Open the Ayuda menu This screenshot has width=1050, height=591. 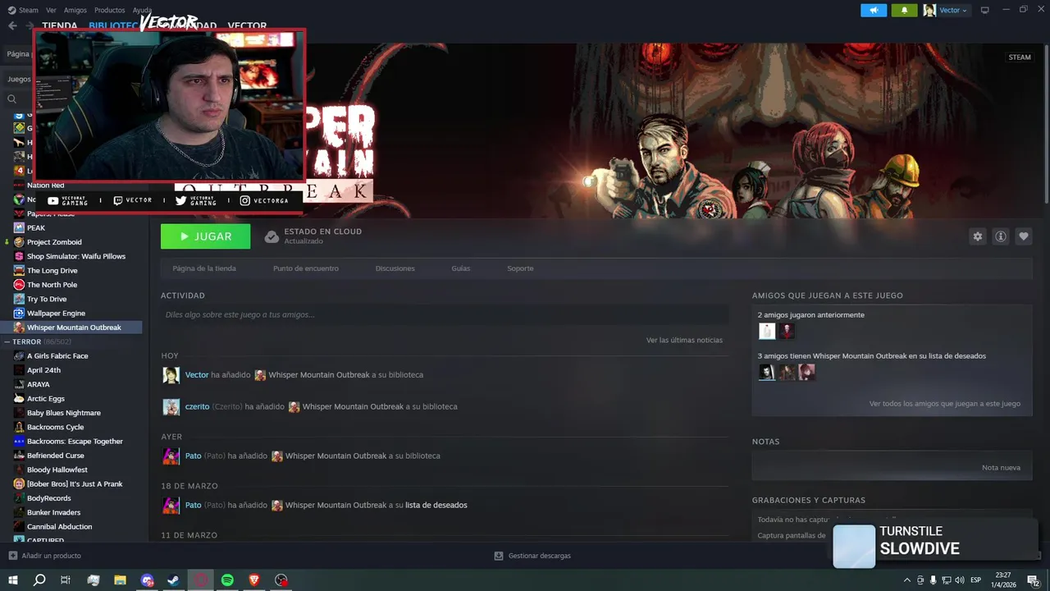142,10
